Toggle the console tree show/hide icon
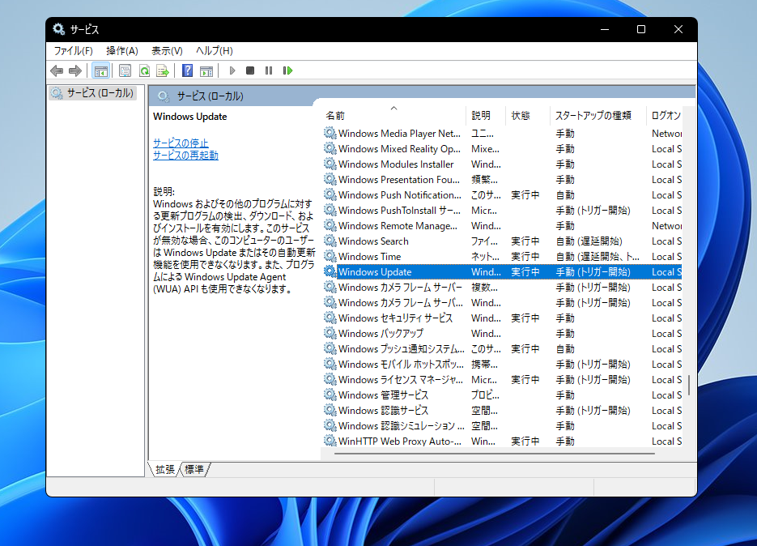757x546 pixels. [x=101, y=71]
